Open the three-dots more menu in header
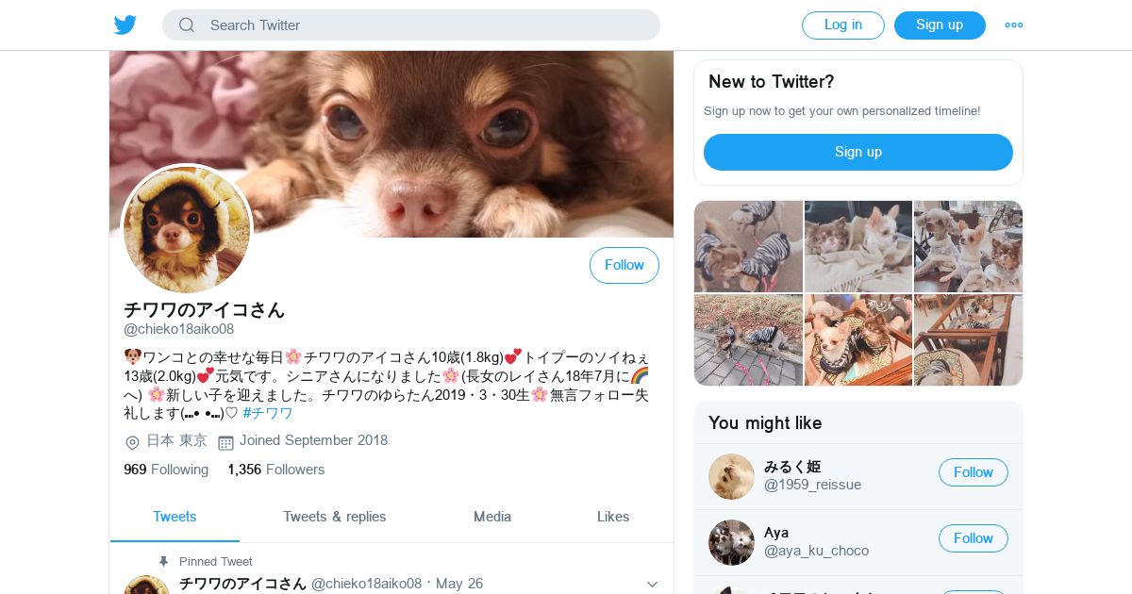 [1014, 25]
